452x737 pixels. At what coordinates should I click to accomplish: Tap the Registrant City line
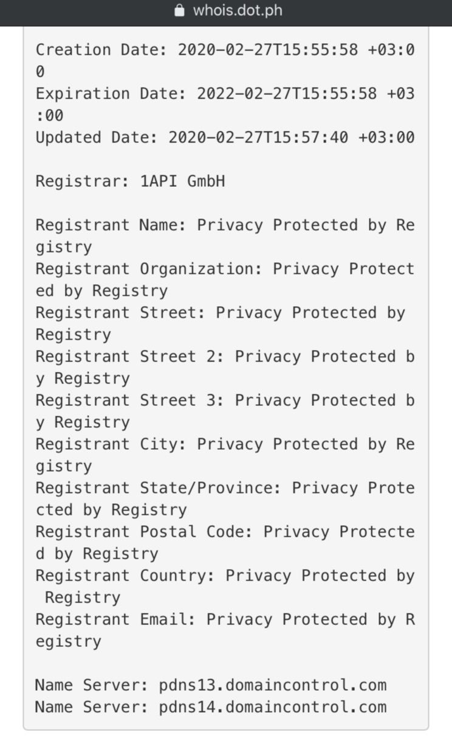225,455
